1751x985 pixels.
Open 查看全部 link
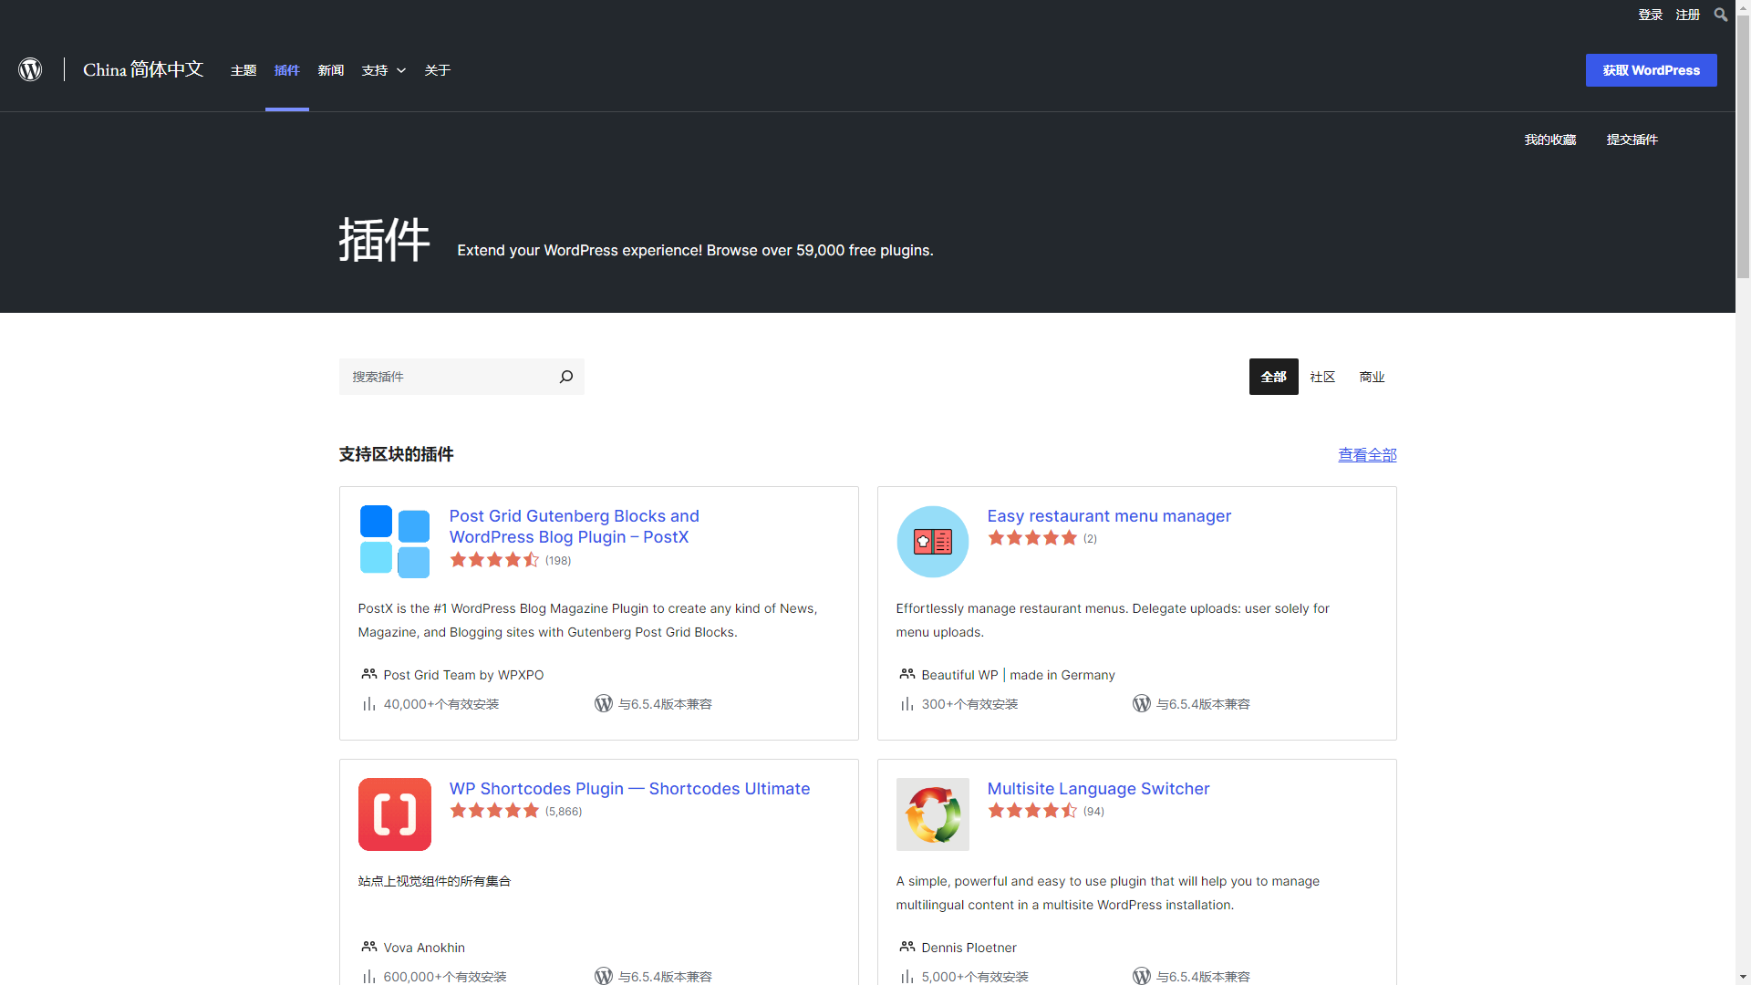(x=1367, y=454)
